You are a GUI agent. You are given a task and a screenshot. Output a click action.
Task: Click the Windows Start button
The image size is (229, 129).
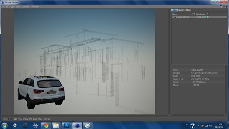[4, 126]
